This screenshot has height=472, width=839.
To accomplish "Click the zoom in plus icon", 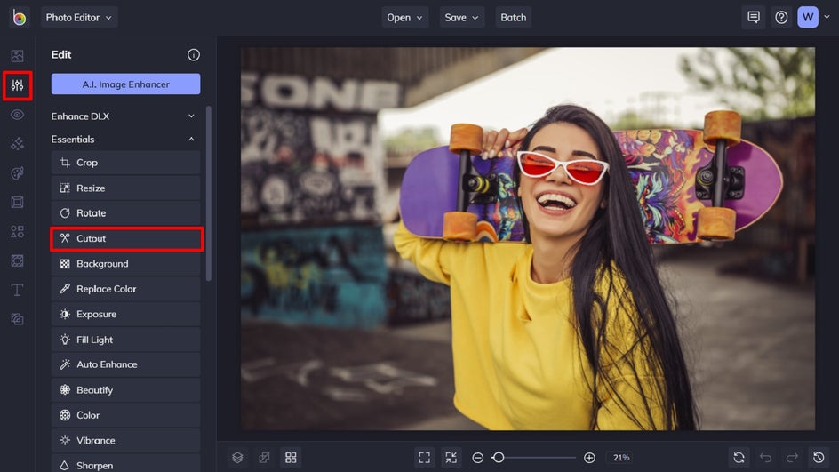I will [x=589, y=457].
